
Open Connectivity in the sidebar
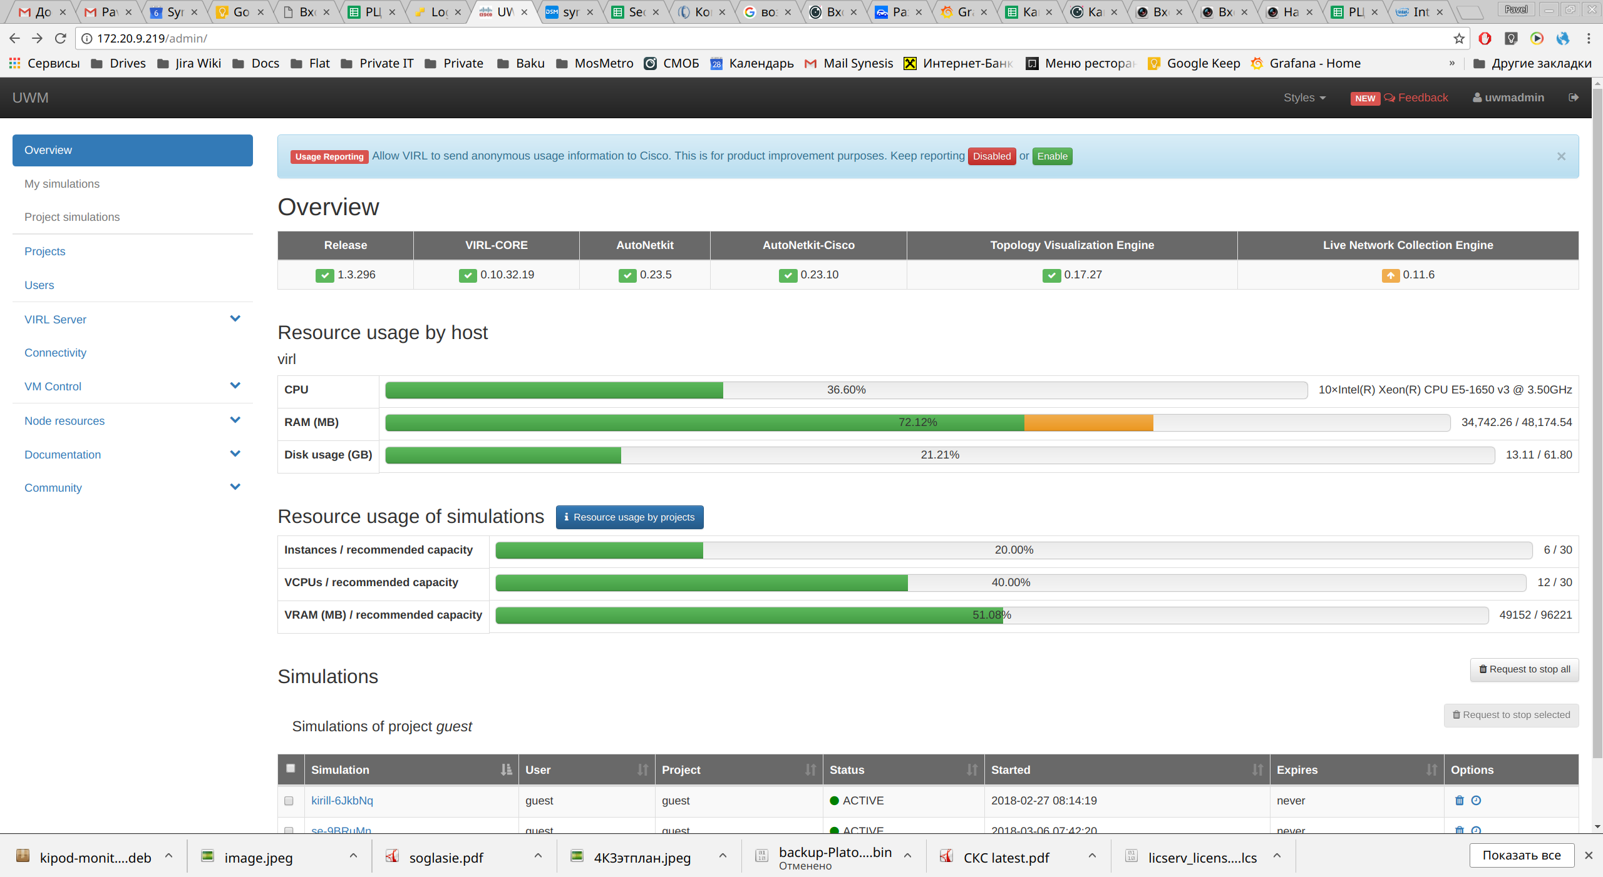55,353
